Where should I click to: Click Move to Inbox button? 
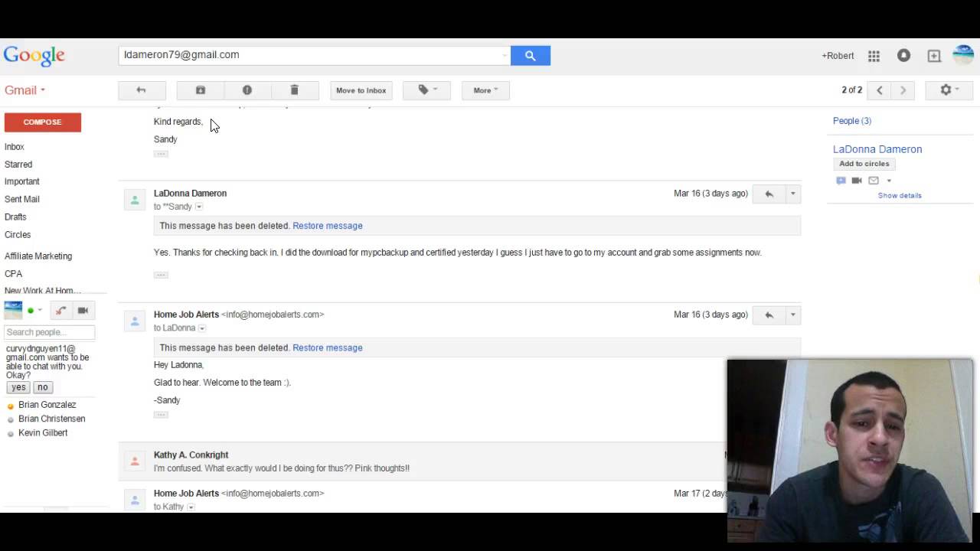361,90
